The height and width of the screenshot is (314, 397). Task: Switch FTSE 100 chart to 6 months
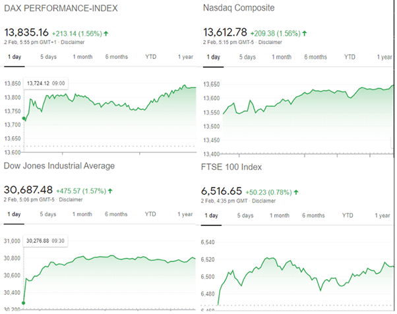313,215
